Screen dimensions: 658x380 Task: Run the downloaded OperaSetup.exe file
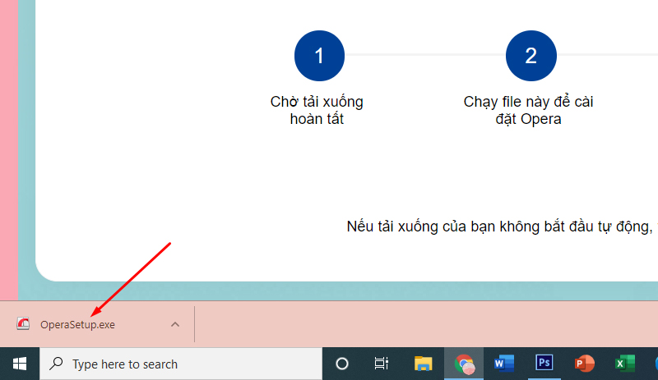(x=77, y=324)
